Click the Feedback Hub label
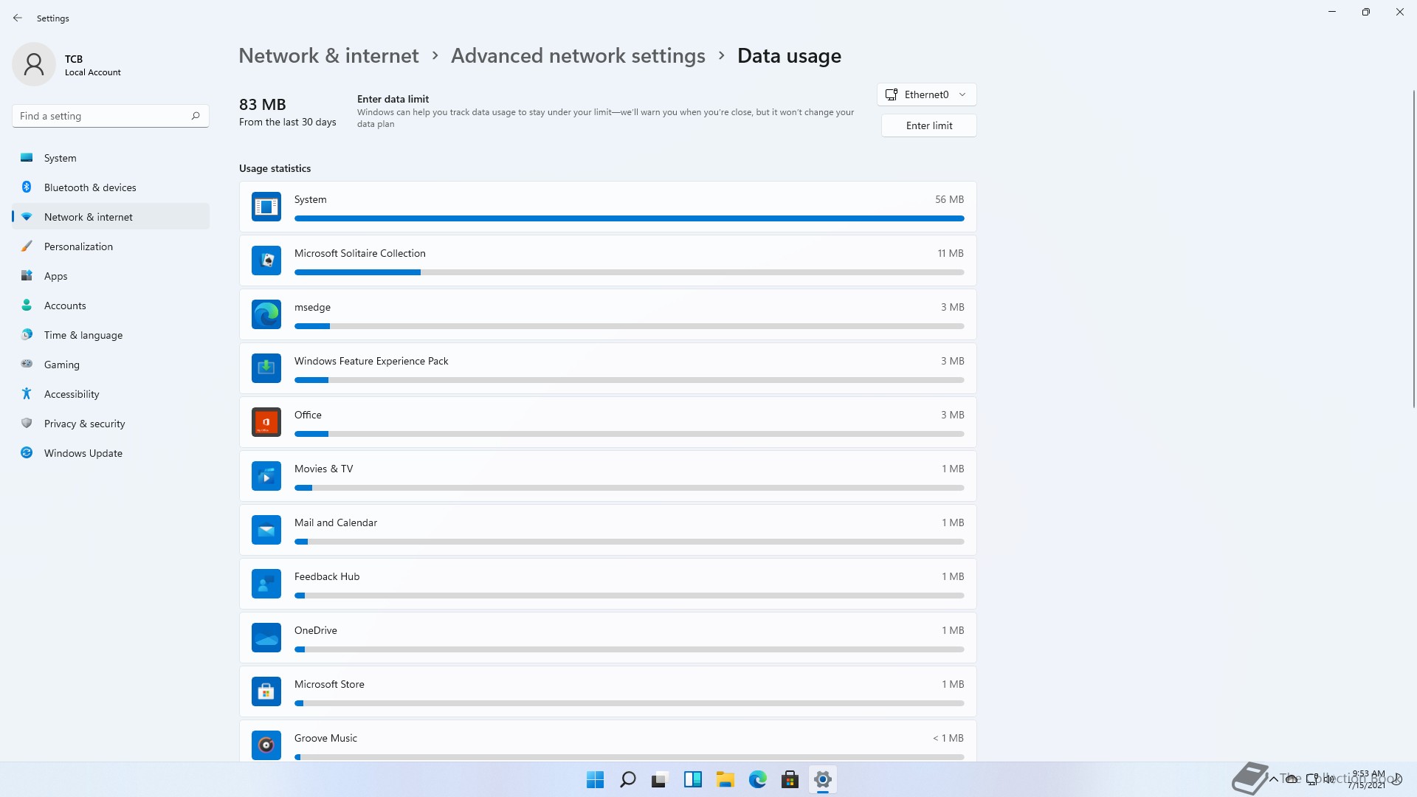This screenshot has width=1417, height=797. (x=327, y=576)
